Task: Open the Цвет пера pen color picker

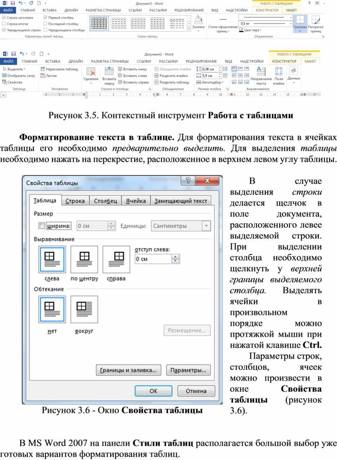Action: [250, 30]
